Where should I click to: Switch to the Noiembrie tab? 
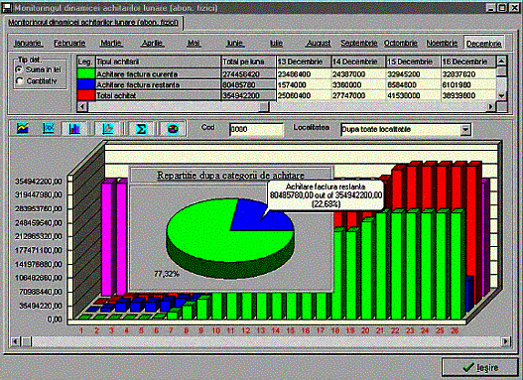pos(442,43)
